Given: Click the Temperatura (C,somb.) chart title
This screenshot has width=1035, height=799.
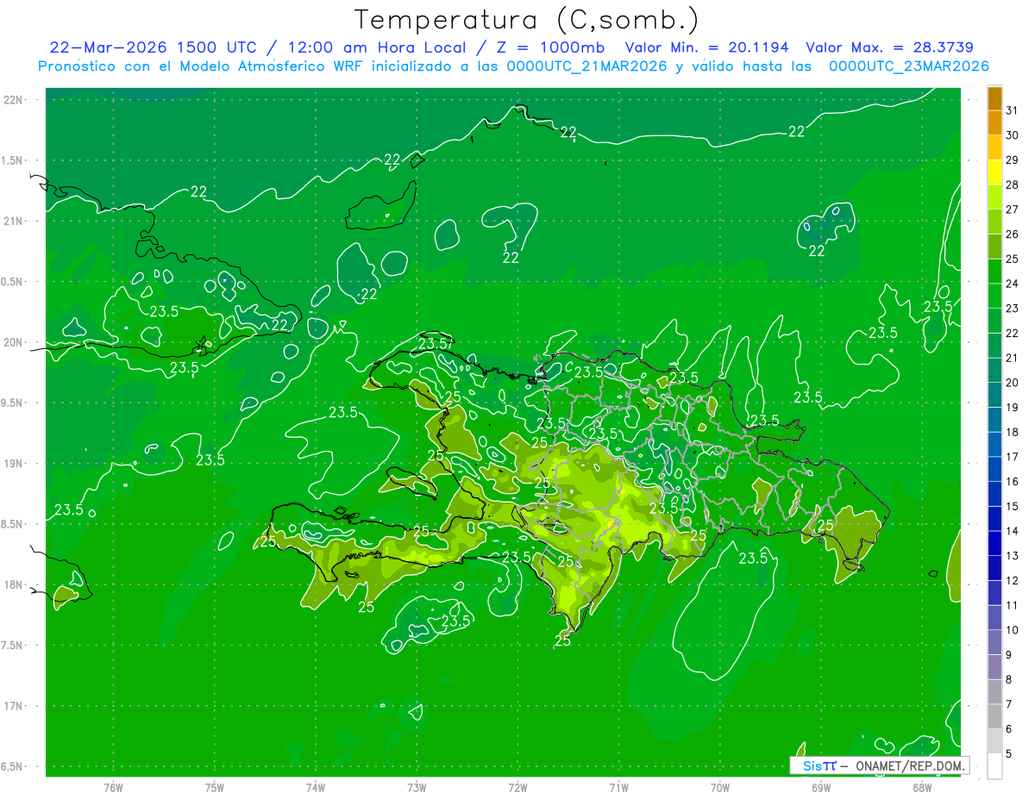Looking at the screenshot, I should 526,21.
